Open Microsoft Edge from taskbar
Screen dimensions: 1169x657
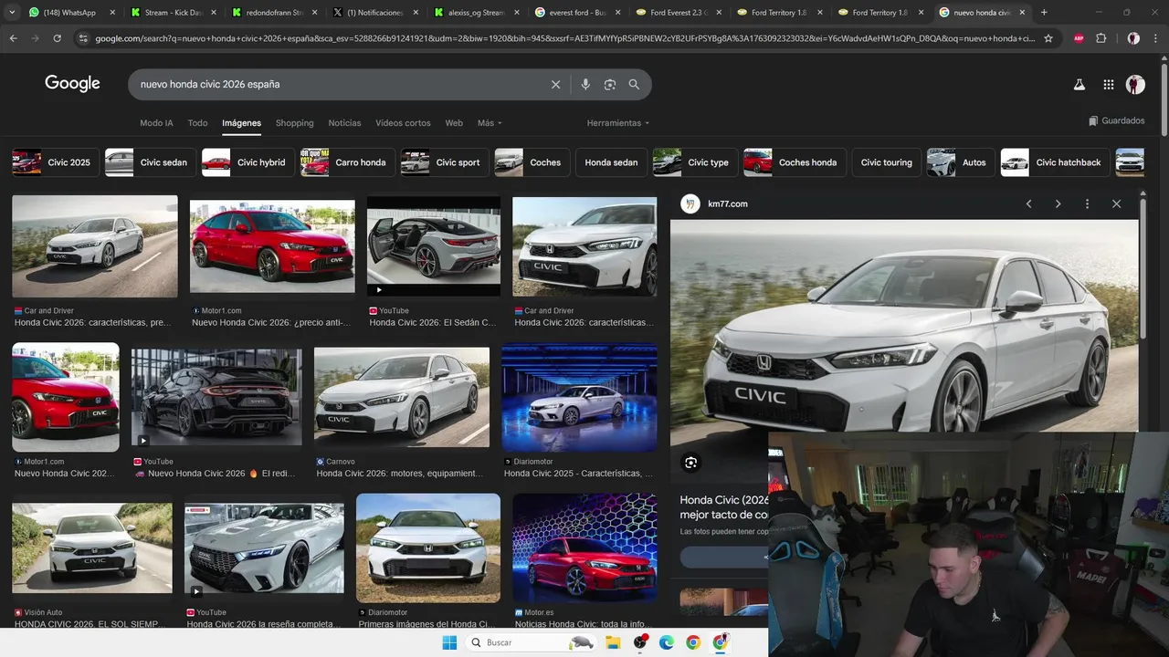[667, 642]
